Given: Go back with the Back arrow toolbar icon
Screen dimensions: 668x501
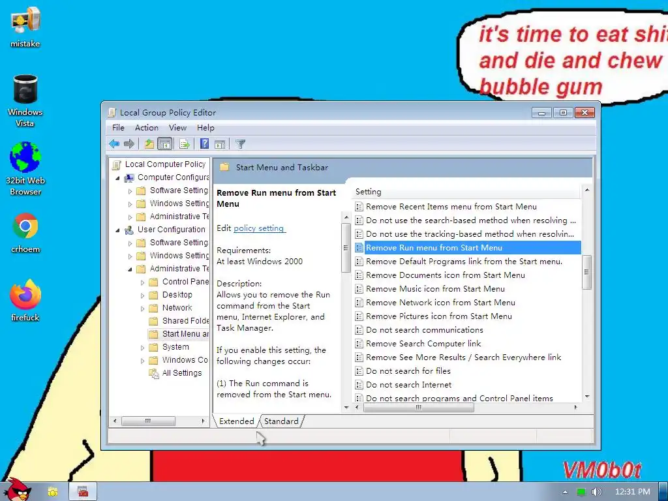Looking at the screenshot, I should click(114, 144).
